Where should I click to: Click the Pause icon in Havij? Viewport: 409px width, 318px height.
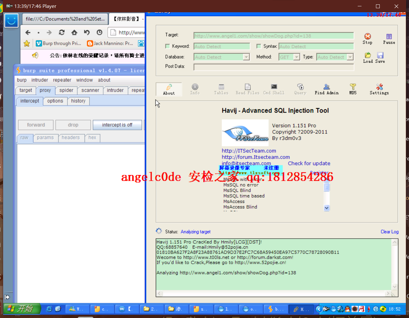389,39
